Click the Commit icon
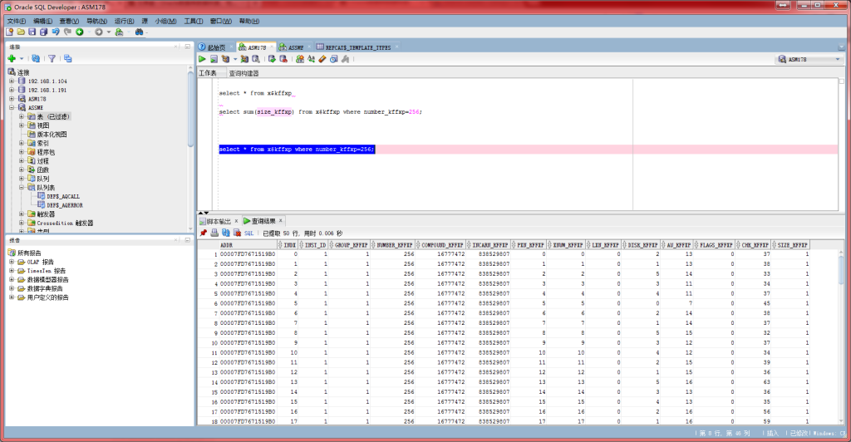The image size is (851, 442). 272,59
